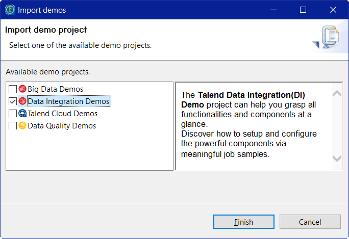Tick the Data Quality Demos checkbox
Image resolution: width=349 pixels, height=239 pixels.
coord(13,126)
